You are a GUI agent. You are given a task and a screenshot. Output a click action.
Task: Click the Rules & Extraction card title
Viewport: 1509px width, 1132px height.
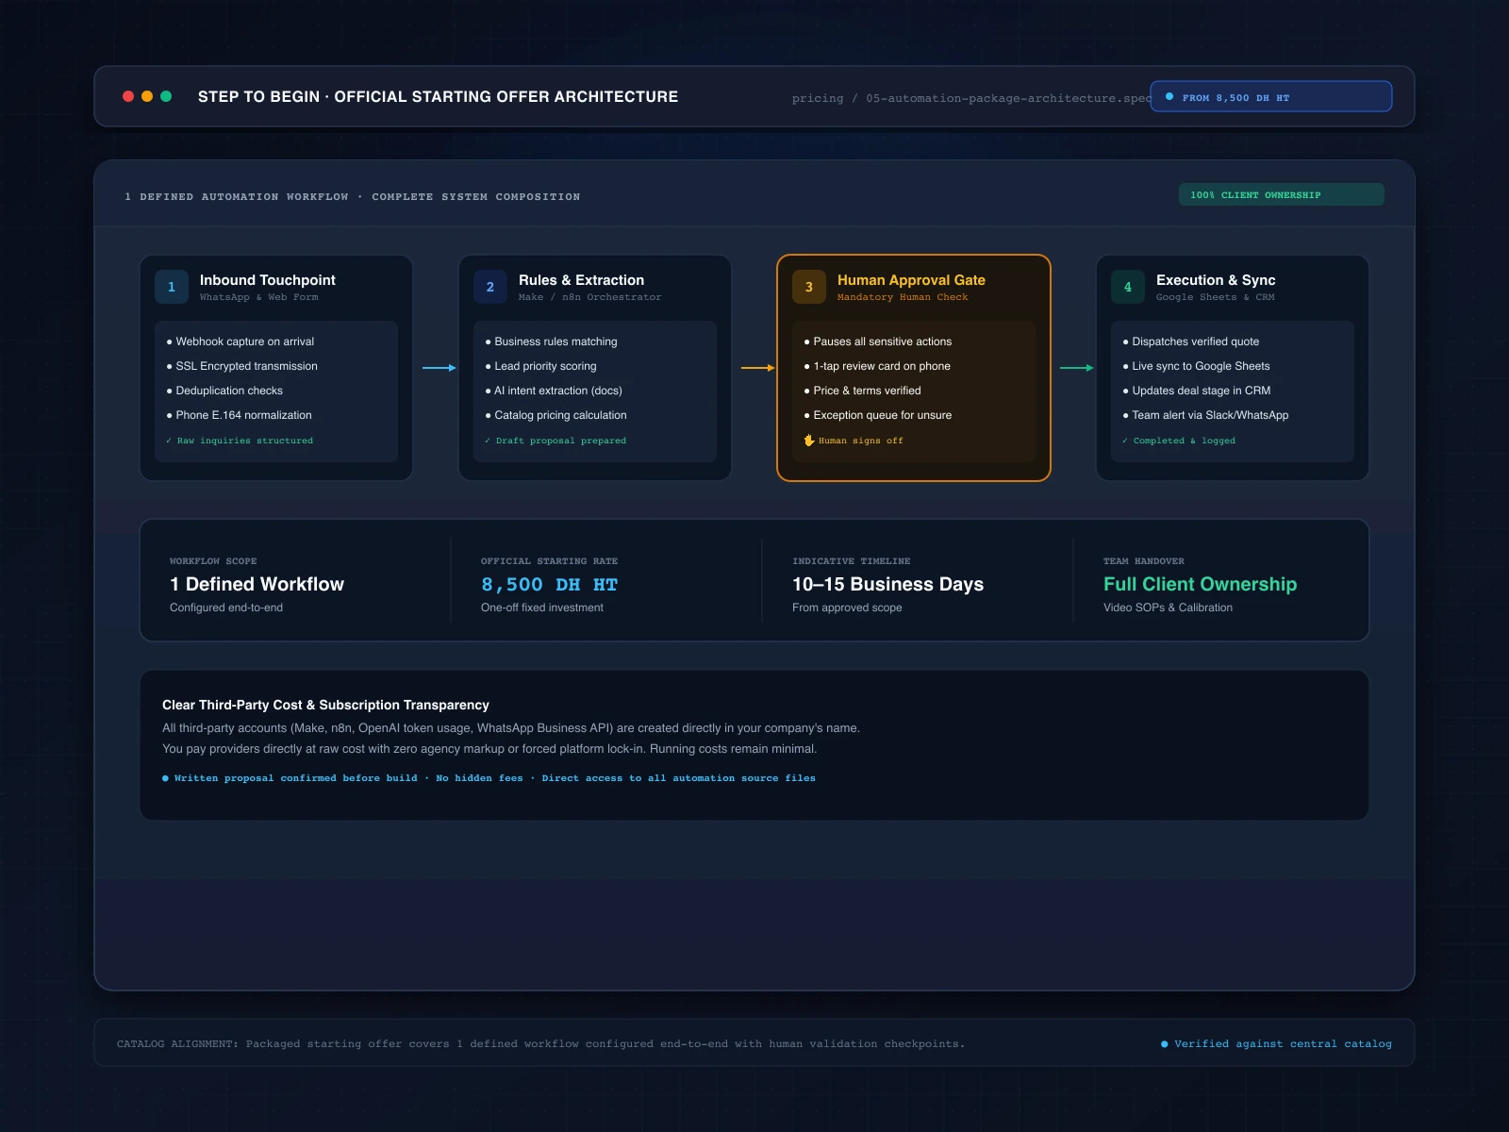click(x=582, y=280)
